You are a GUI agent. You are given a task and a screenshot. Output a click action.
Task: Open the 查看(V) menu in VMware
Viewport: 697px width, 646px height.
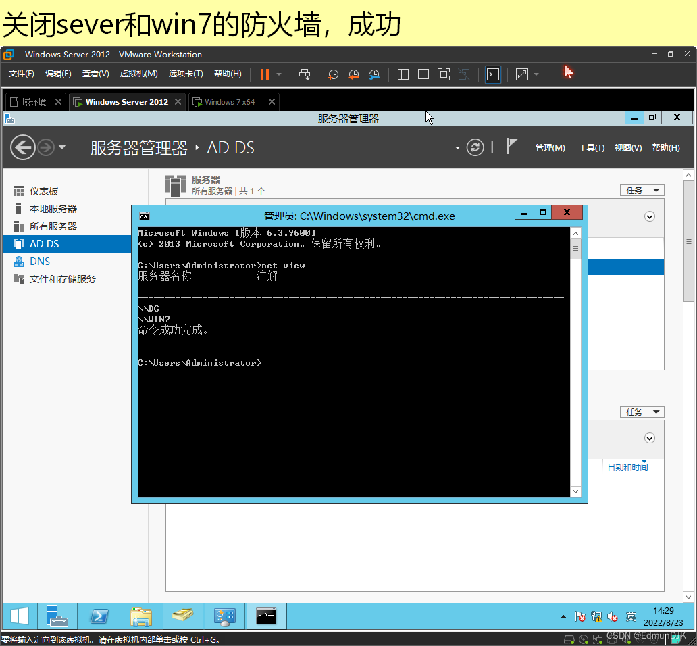click(x=96, y=74)
